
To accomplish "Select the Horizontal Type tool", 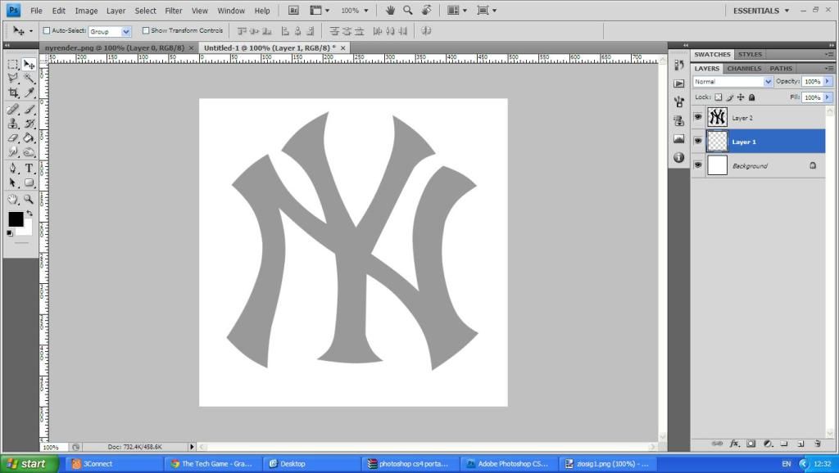I will [29, 169].
